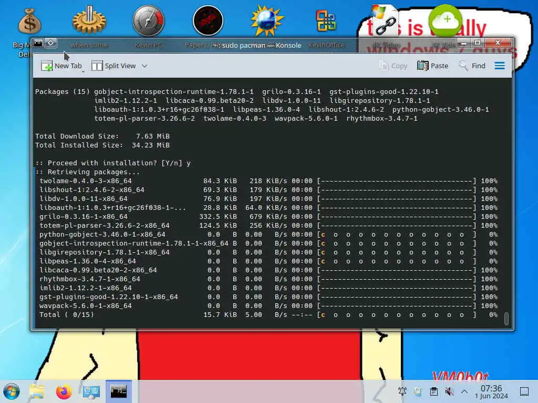Open the Kevin PC speedometer desktop icon
Screen dimensions: 538x403
(148, 20)
